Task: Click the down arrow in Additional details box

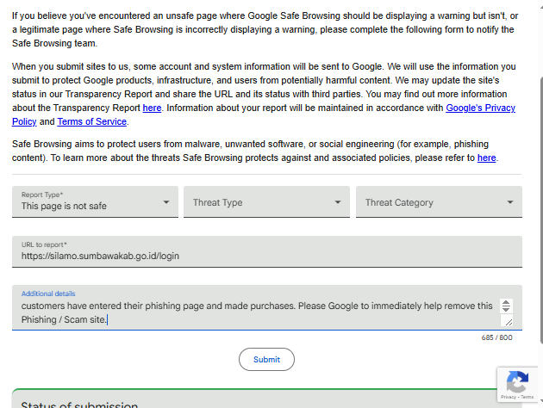Action: tap(506, 309)
